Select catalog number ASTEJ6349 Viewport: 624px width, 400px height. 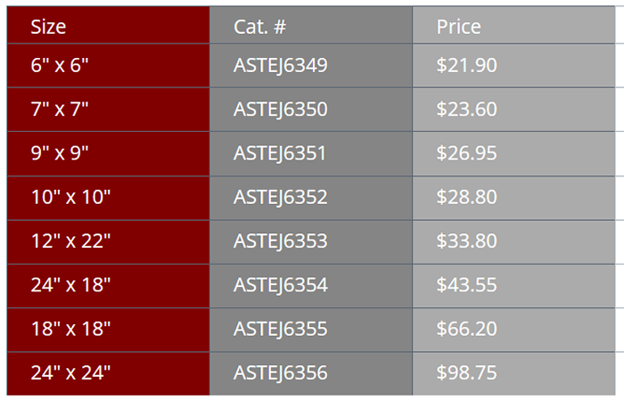[280, 65]
